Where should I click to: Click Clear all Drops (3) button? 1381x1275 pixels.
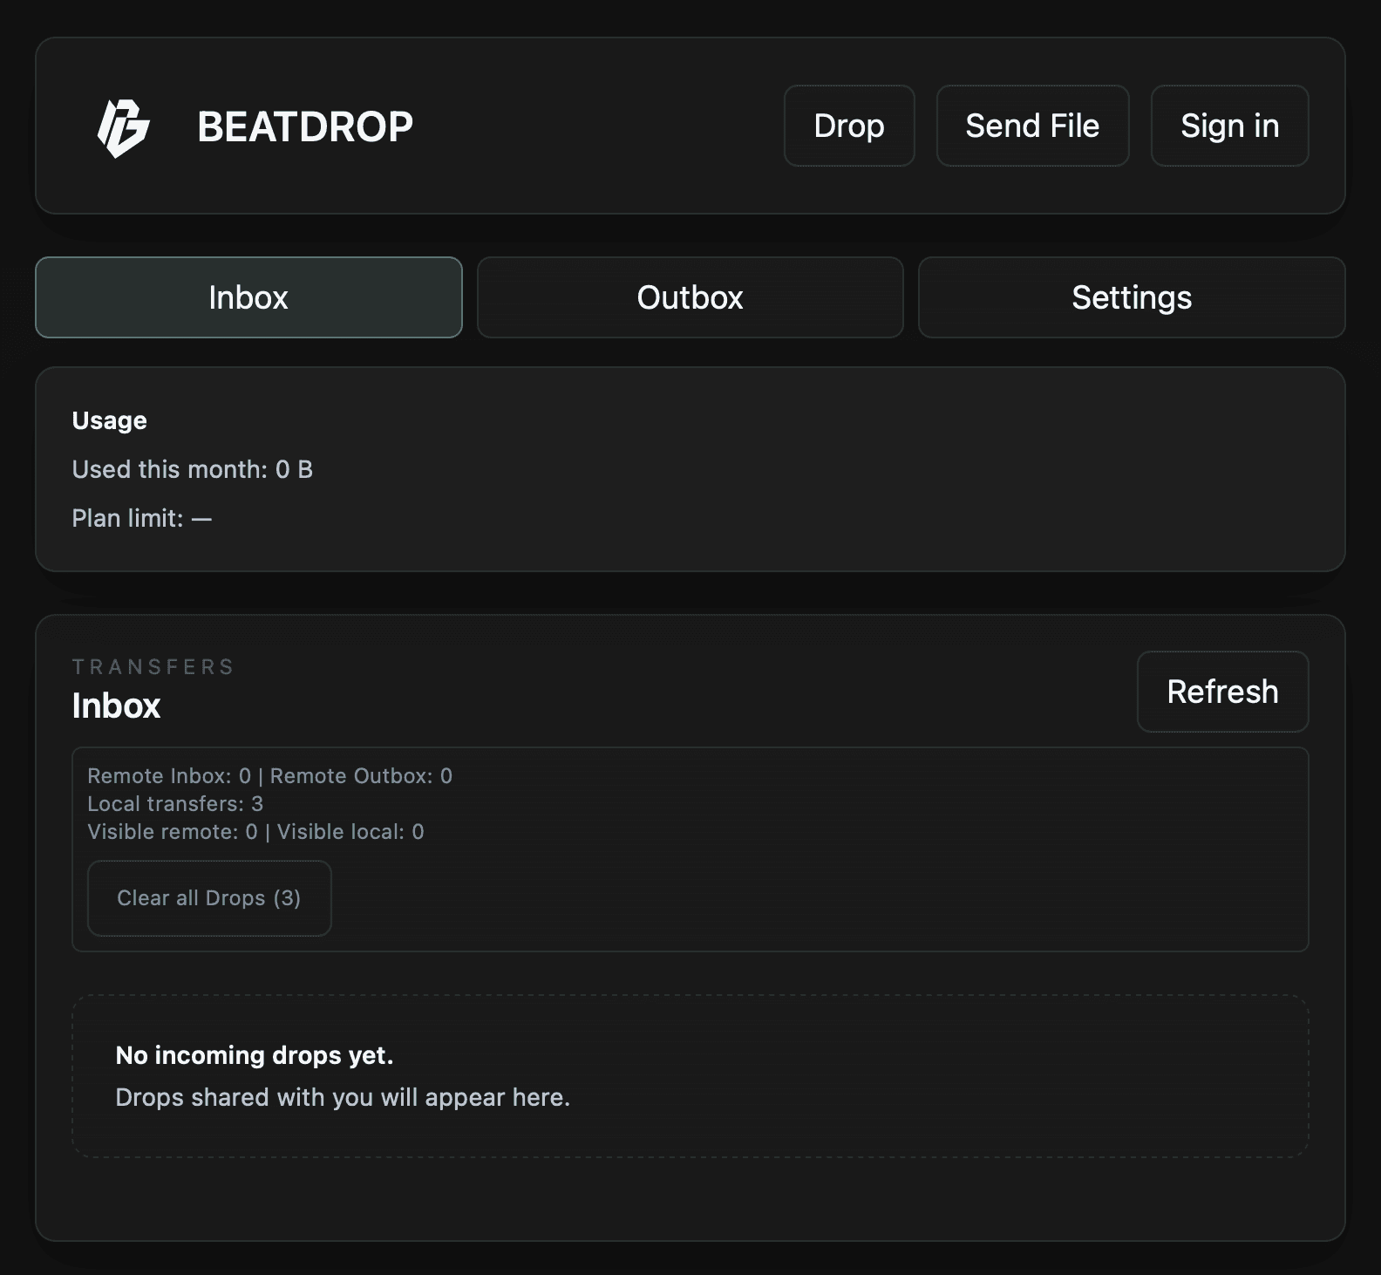[x=209, y=898]
